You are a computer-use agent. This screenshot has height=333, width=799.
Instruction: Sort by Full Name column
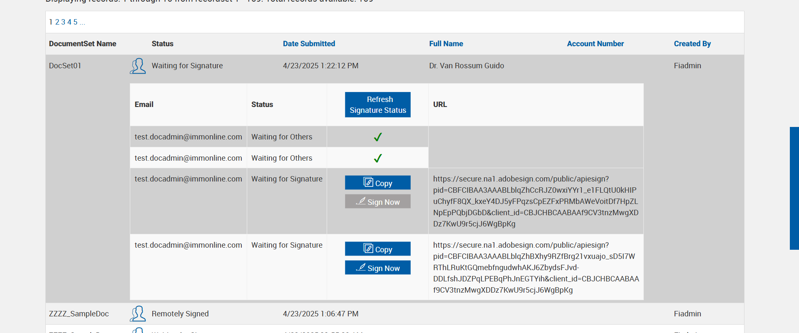(446, 44)
